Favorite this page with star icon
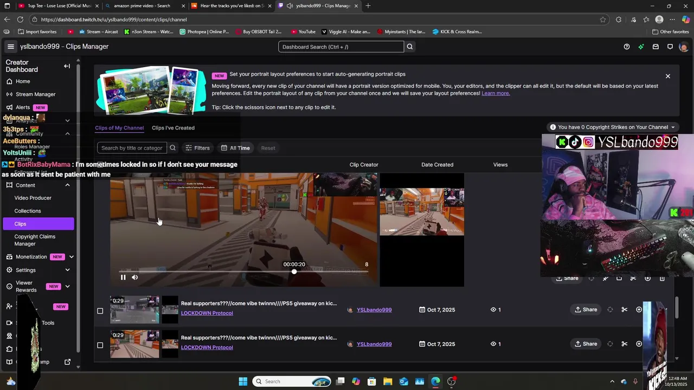 pyautogui.click(x=603, y=19)
